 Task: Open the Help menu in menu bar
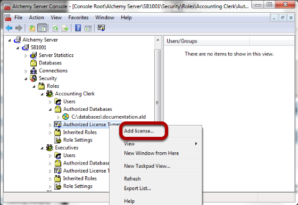126,18
